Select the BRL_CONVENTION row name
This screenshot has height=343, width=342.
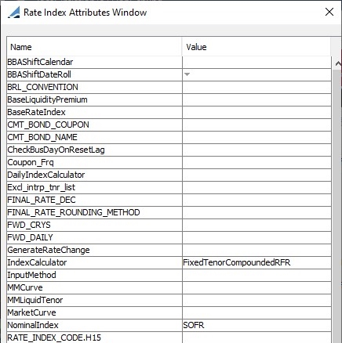(42, 87)
